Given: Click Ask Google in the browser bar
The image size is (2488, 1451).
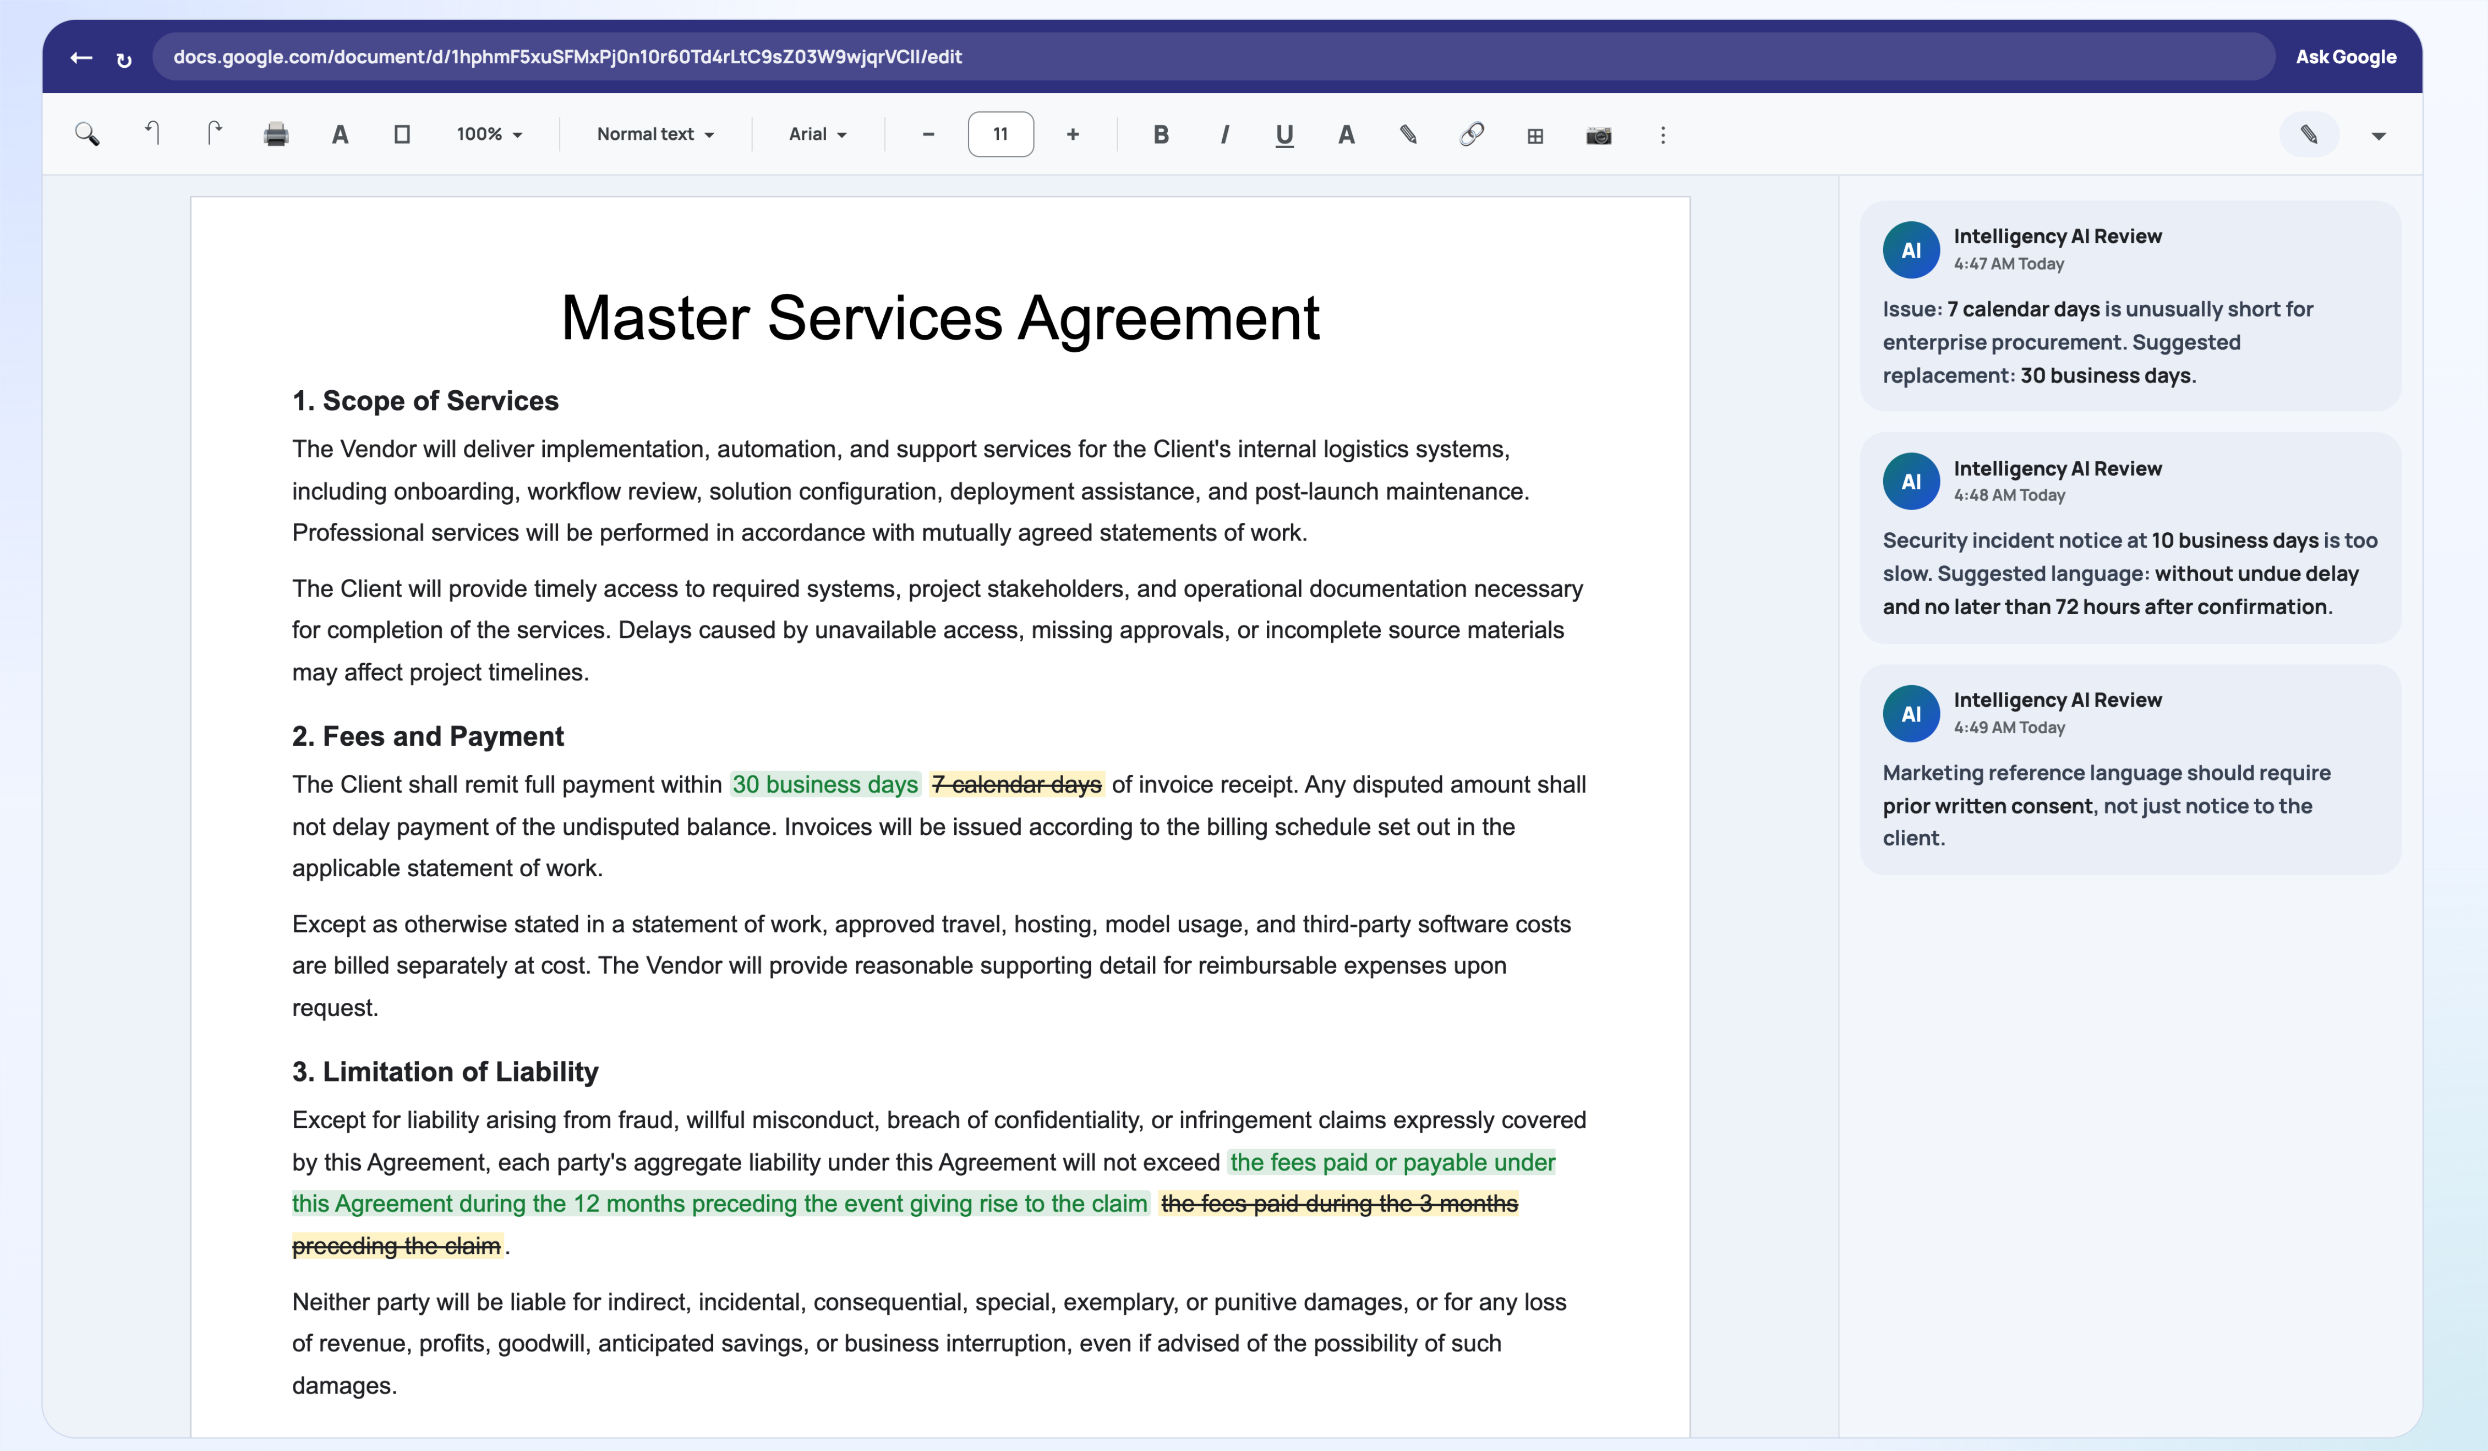Looking at the screenshot, I should coord(2346,56).
